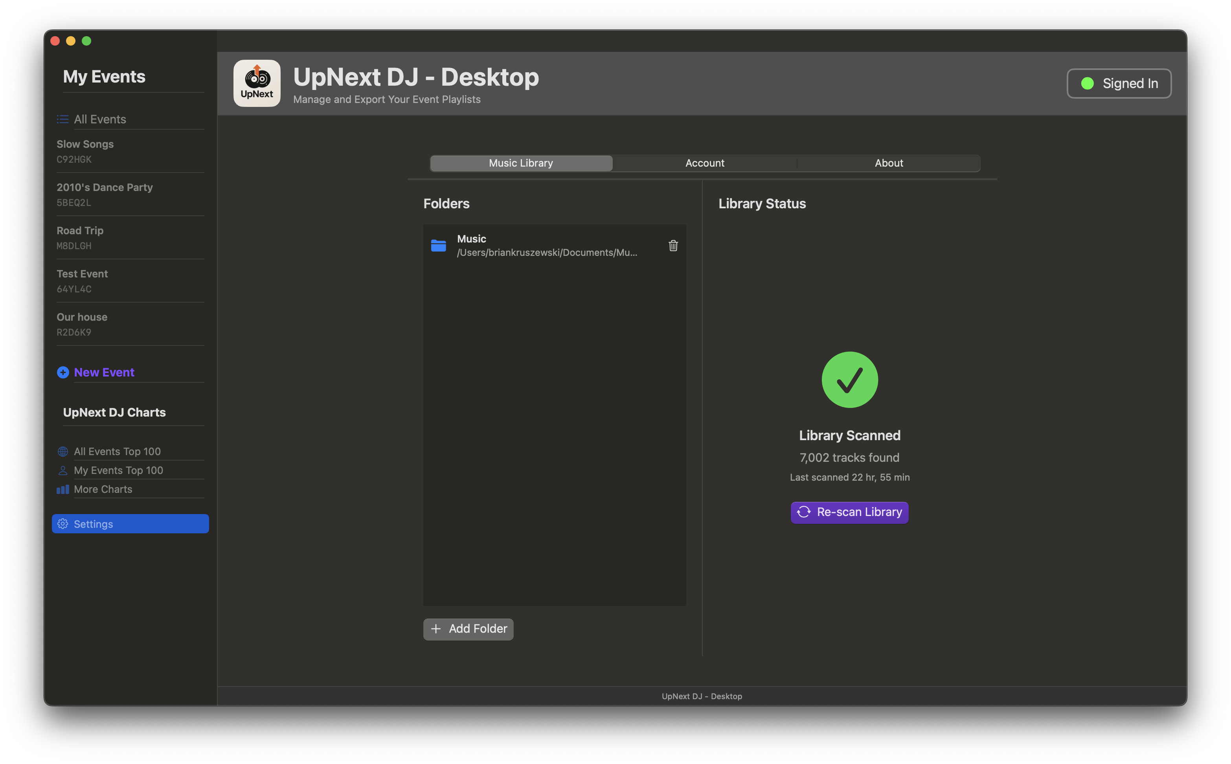
Task: Select the Road Trip event
Action: coord(80,230)
